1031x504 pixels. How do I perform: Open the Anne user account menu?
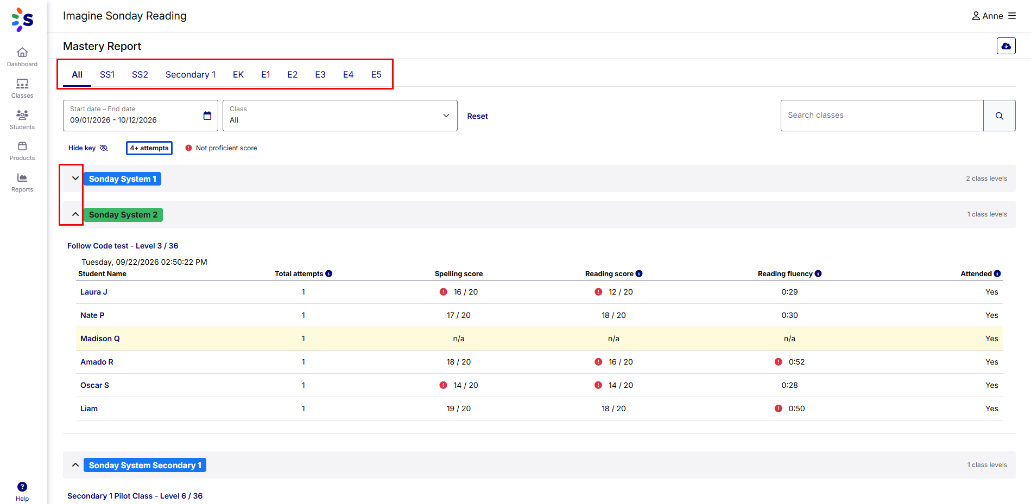(988, 16)
